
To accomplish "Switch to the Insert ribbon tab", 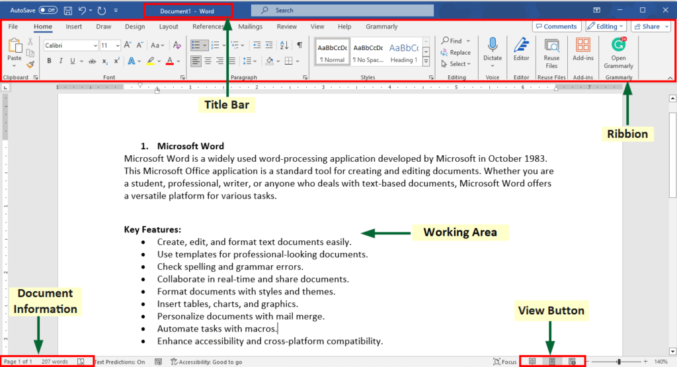I will point(74,26).
